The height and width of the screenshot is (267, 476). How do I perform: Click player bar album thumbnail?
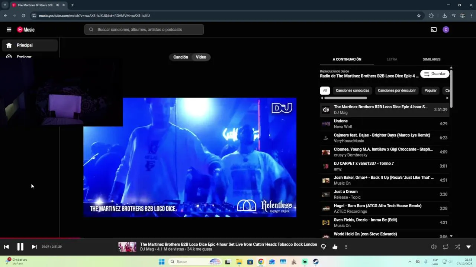[127, 247]
